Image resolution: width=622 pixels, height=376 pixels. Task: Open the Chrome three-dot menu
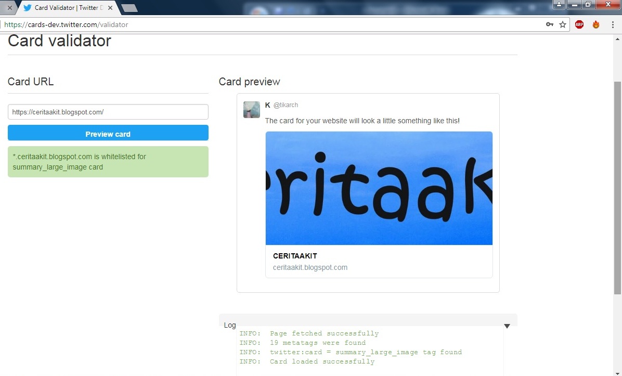pos(613,24)
